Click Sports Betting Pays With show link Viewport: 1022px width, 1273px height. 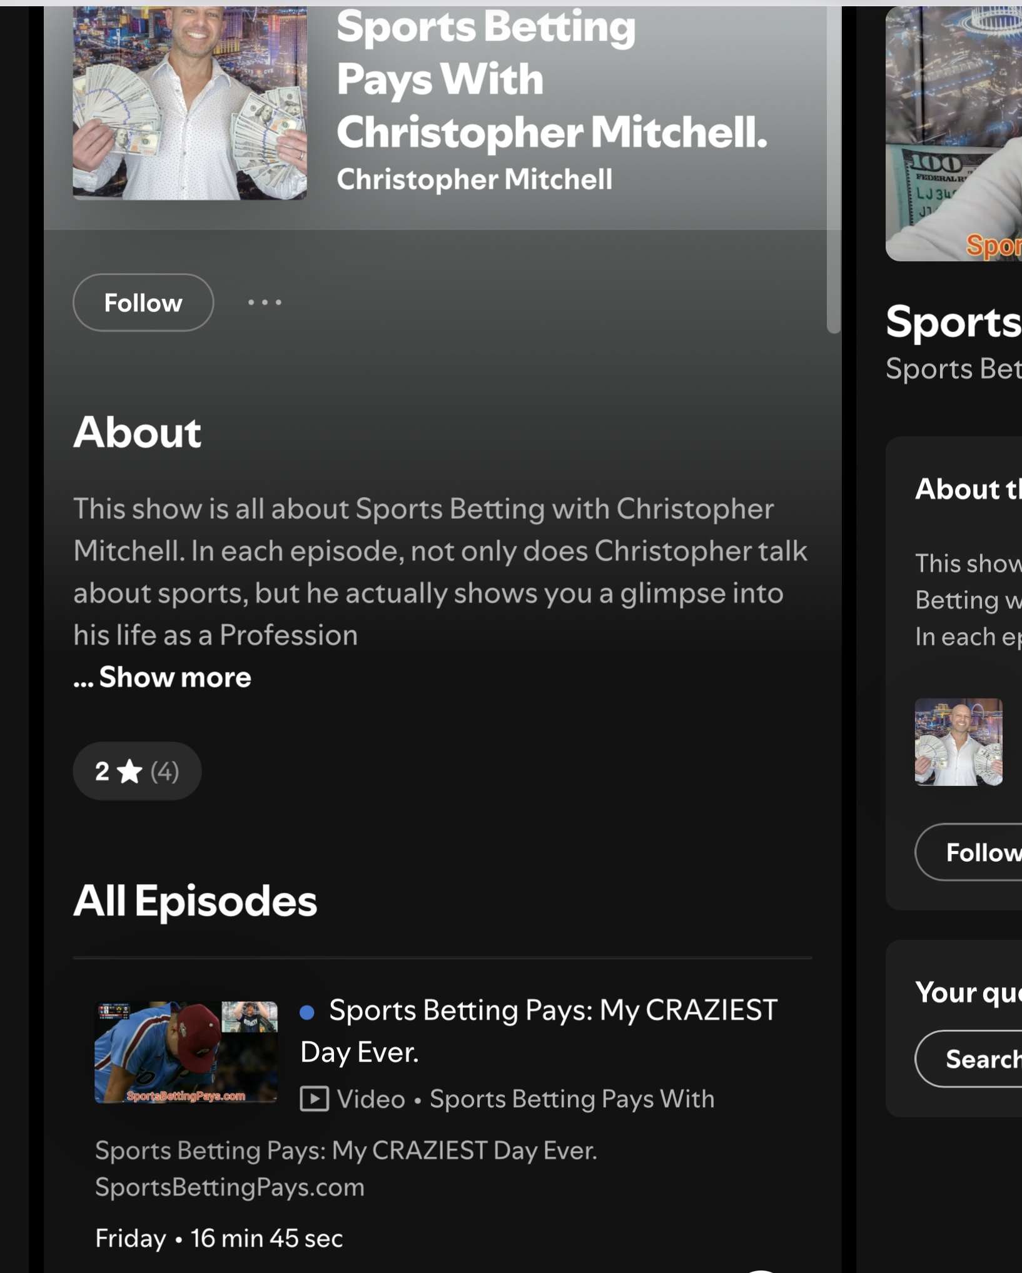[572, 1099]
